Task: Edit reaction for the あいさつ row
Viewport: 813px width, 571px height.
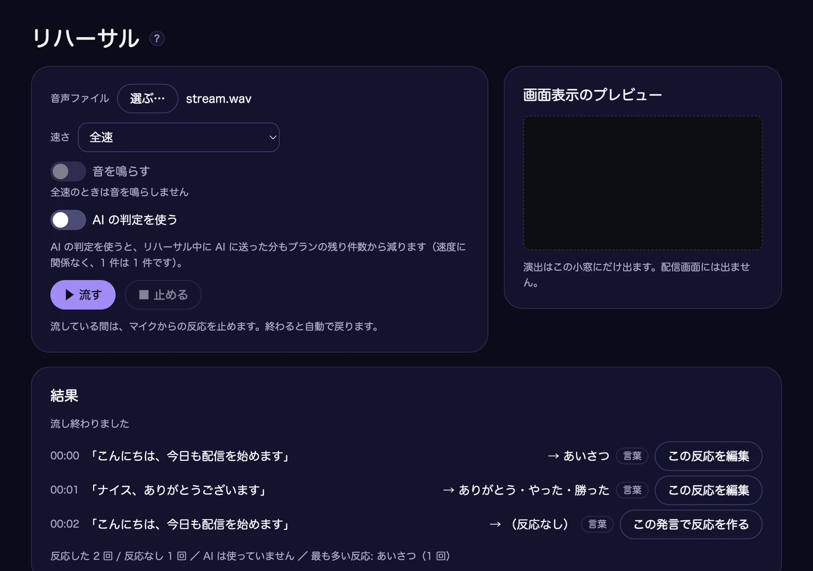Action: (708, 456)
